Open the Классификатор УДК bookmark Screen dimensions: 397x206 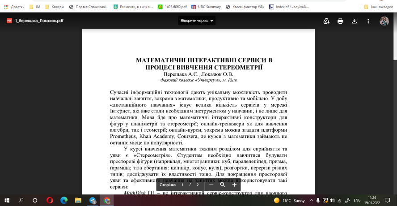(x=245, y=7)
